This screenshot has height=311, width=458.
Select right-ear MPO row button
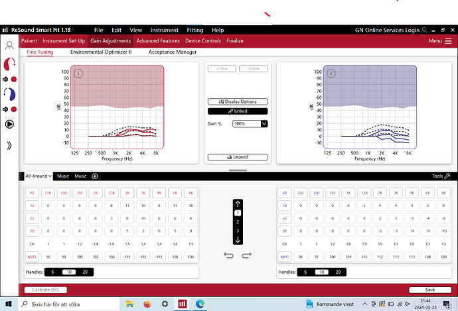(x=32, y=257)
